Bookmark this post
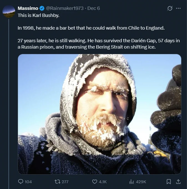Viewport: 187px width, 189px height. (x=168, y=181)
